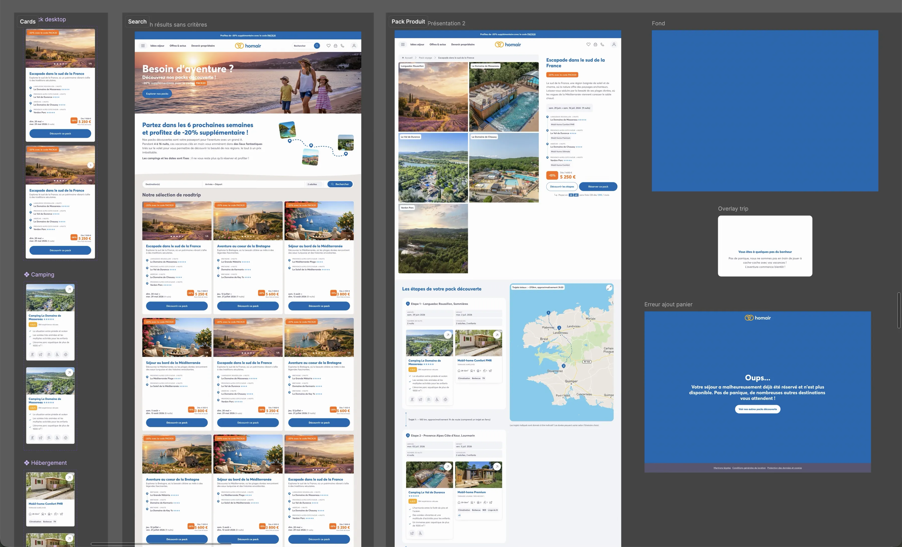Open the Destination(s) selector in search bar

172,184
